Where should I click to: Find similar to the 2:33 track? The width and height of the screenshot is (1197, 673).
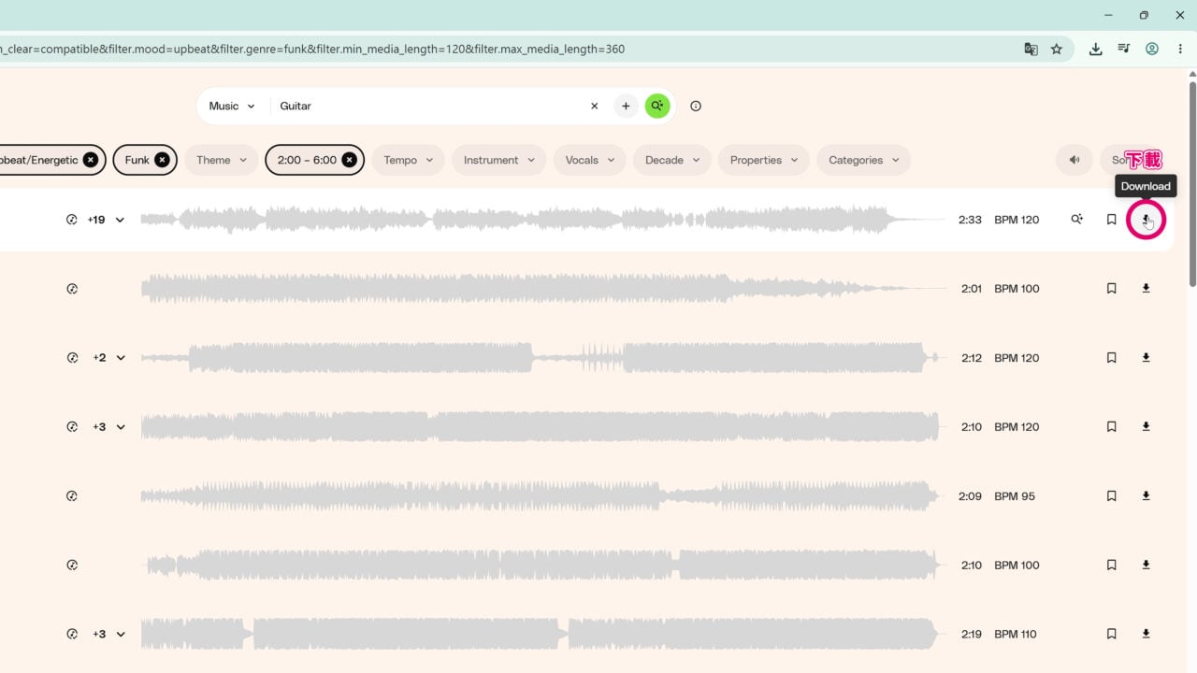tap(1076, 220)
